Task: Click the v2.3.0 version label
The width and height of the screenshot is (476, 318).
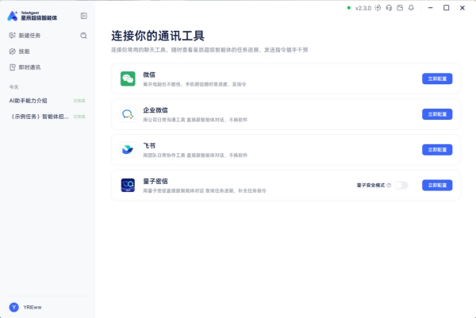Action: [x=363, y=8]
